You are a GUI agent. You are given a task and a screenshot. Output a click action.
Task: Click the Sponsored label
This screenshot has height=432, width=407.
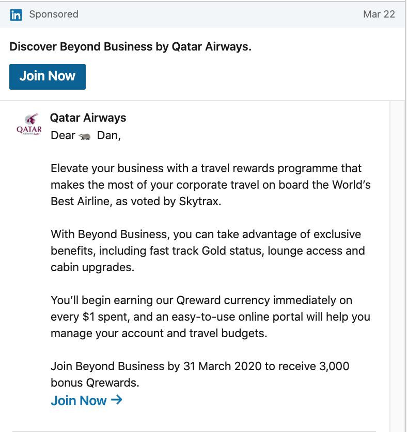click(54, 14)
